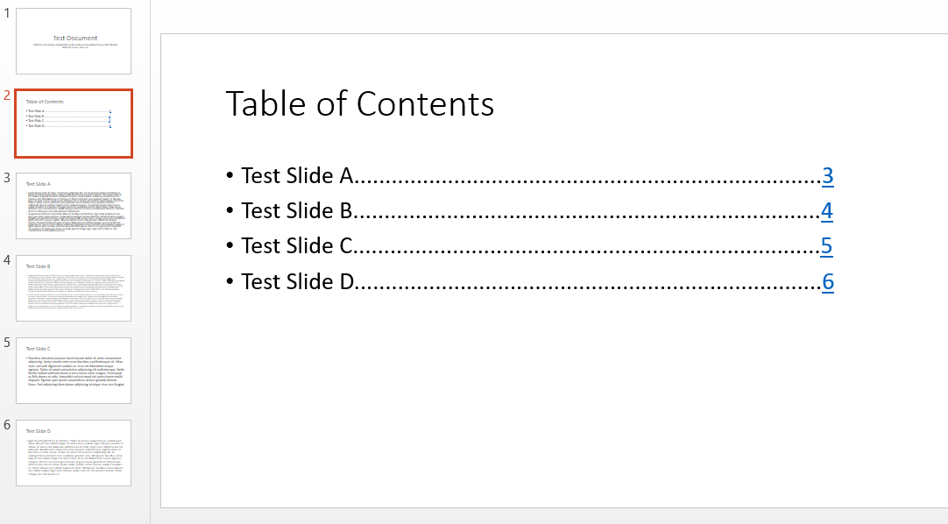
Task: Click slide number 6 label in thumbnail pane
Action: [7, 425]
